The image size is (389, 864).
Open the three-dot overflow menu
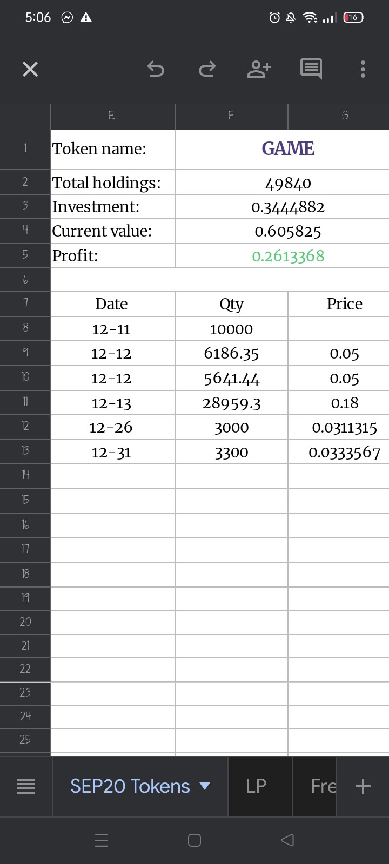[363, 69]
